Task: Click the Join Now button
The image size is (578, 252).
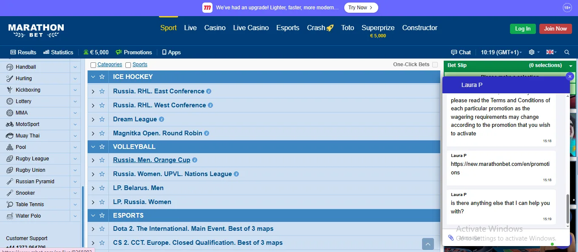Action: coord(555,28)
